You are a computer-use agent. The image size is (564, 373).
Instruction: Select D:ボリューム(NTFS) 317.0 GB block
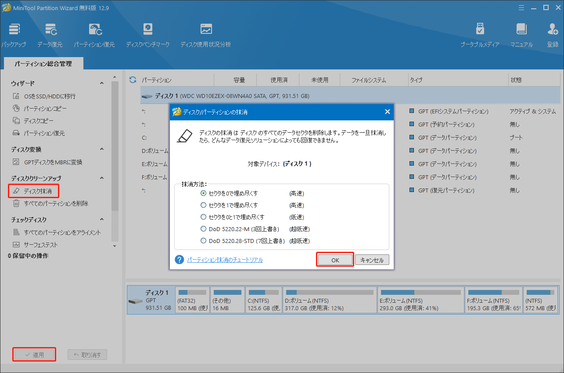pos(330,300)
